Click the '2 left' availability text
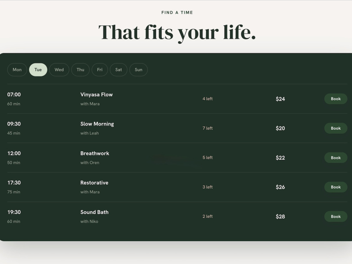This screenshot has height=264, width=352. point(207,216)
